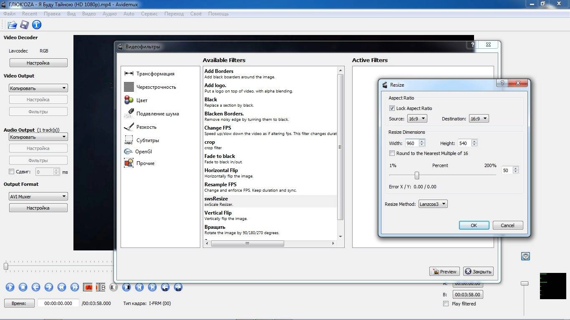Open the Audio Output Копировать dropdown
This screenshot has width=570, height=320.
point(38,137)
